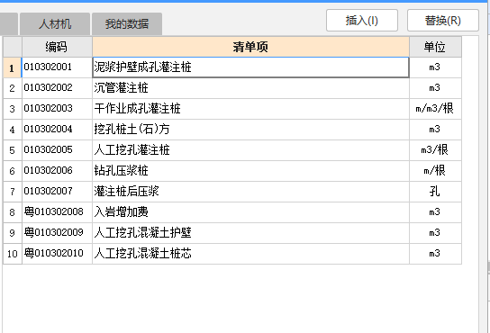Select row 7 code 010302007
Viewport: 490px width, 333px height.
tap(57, 191)
